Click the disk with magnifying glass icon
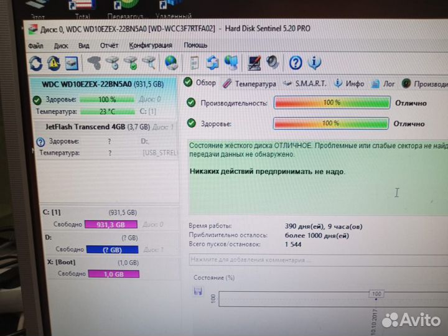This screenshot has height=336, width=448. tap(149, 63)
